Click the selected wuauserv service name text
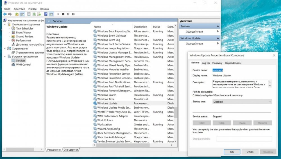281x159 pixels. [x=217, y=70]
